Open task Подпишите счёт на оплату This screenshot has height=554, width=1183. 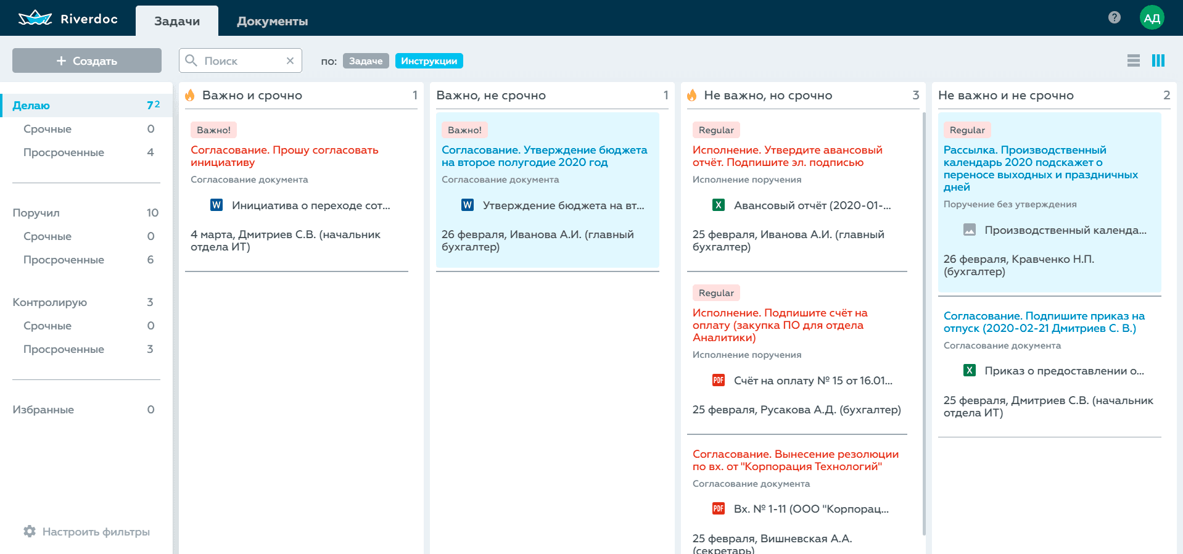click(x=780, y=325)
